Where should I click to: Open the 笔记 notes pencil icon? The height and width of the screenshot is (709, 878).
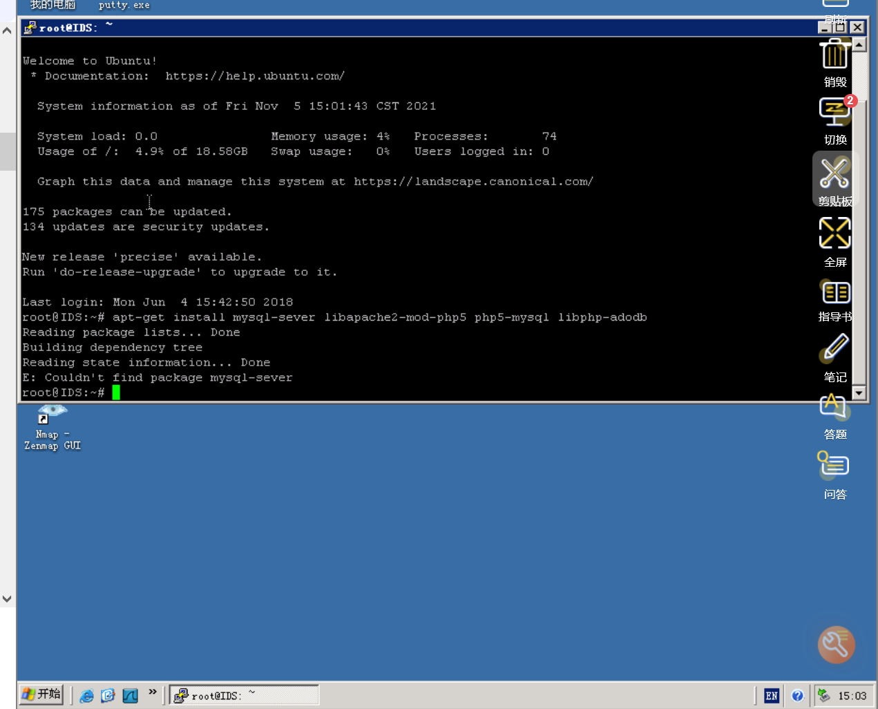pyautogui.click(x=835, y=348)
